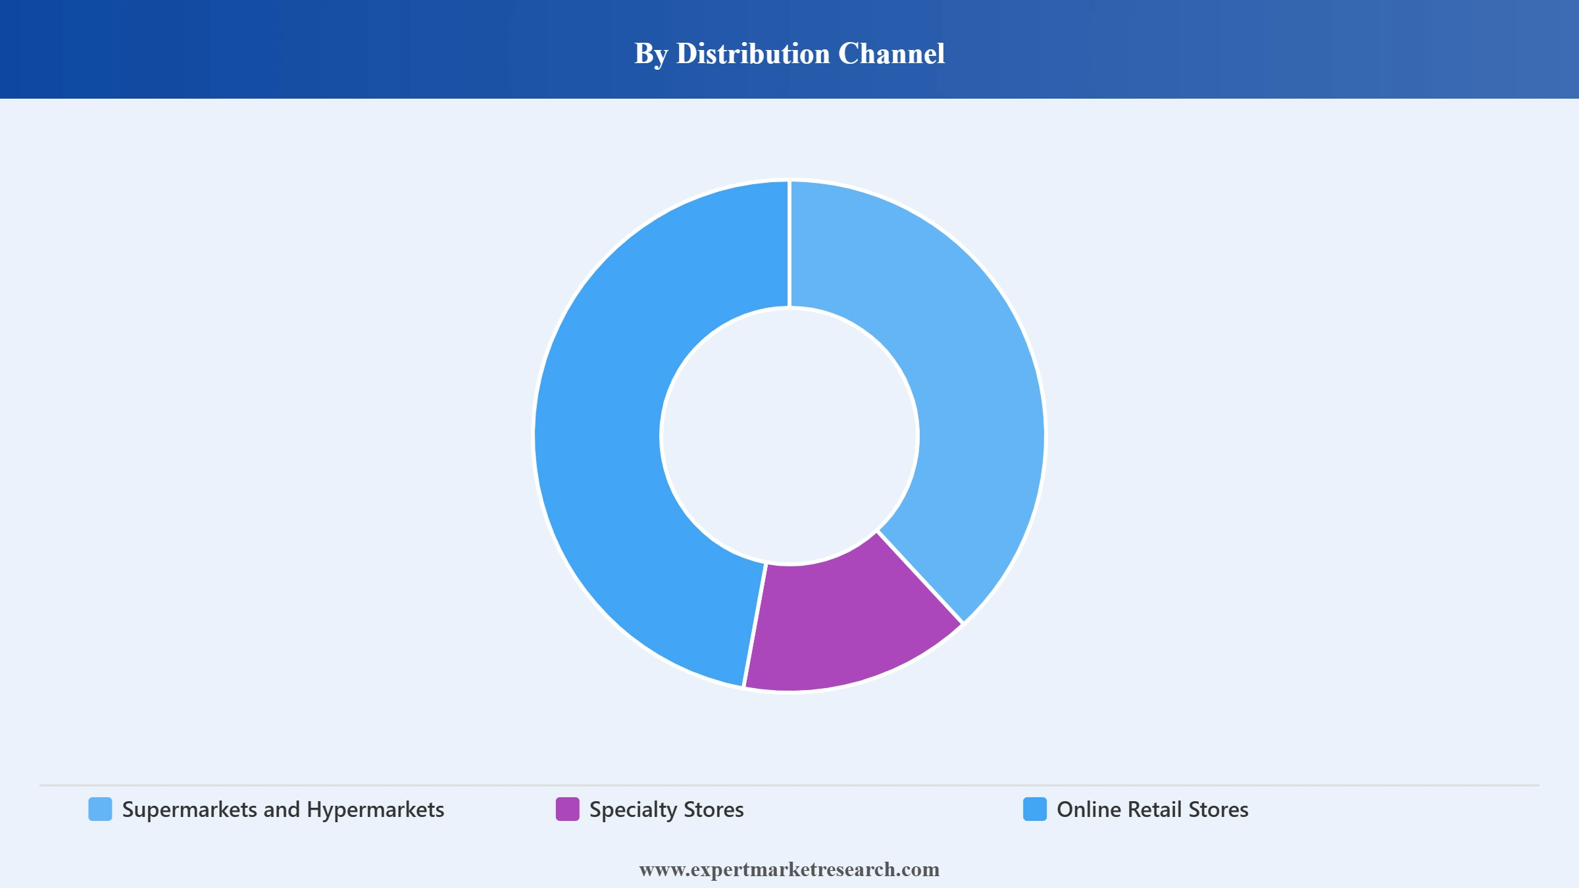
Task: Click the 'By Distribution Channel' title
Action: coord(789,54)
